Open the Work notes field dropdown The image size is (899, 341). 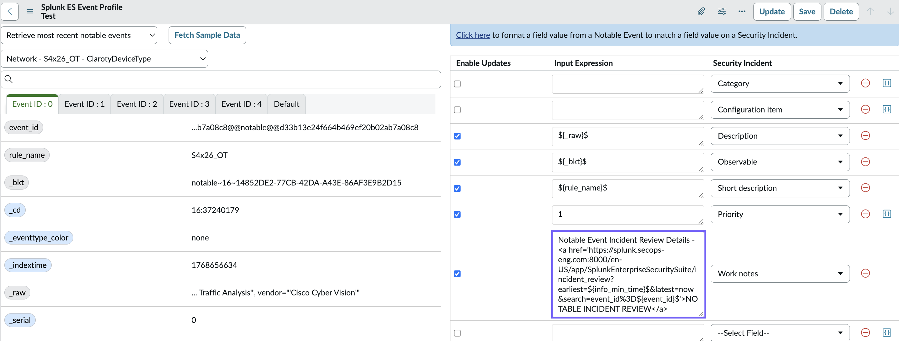(780, 274)
